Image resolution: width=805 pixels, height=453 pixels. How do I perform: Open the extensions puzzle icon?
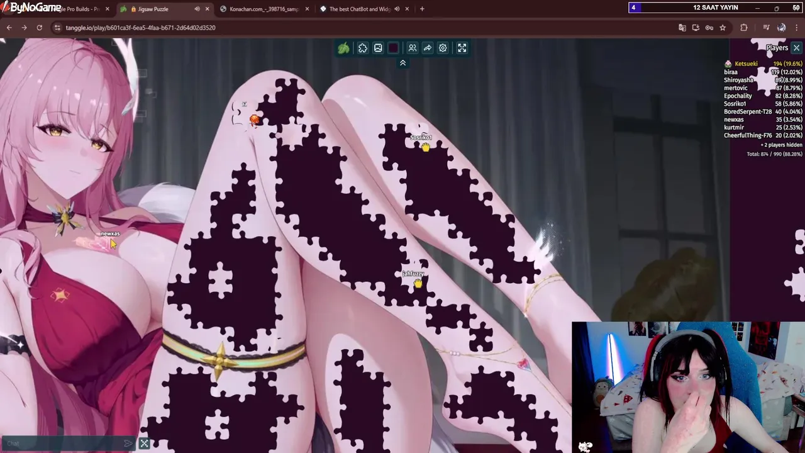coord(744,28)
